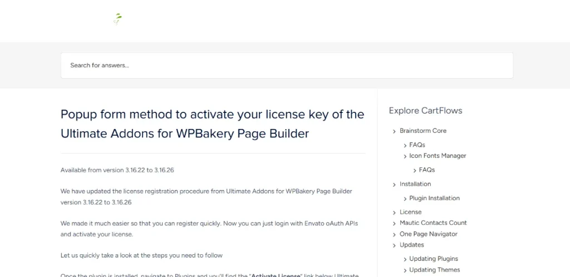Image resolution: width=570 pixels, height=277 pixels.
Task: Click 'Let us quickly take a look' sentence
Action: pyautogui.click(x=141, y=255)
